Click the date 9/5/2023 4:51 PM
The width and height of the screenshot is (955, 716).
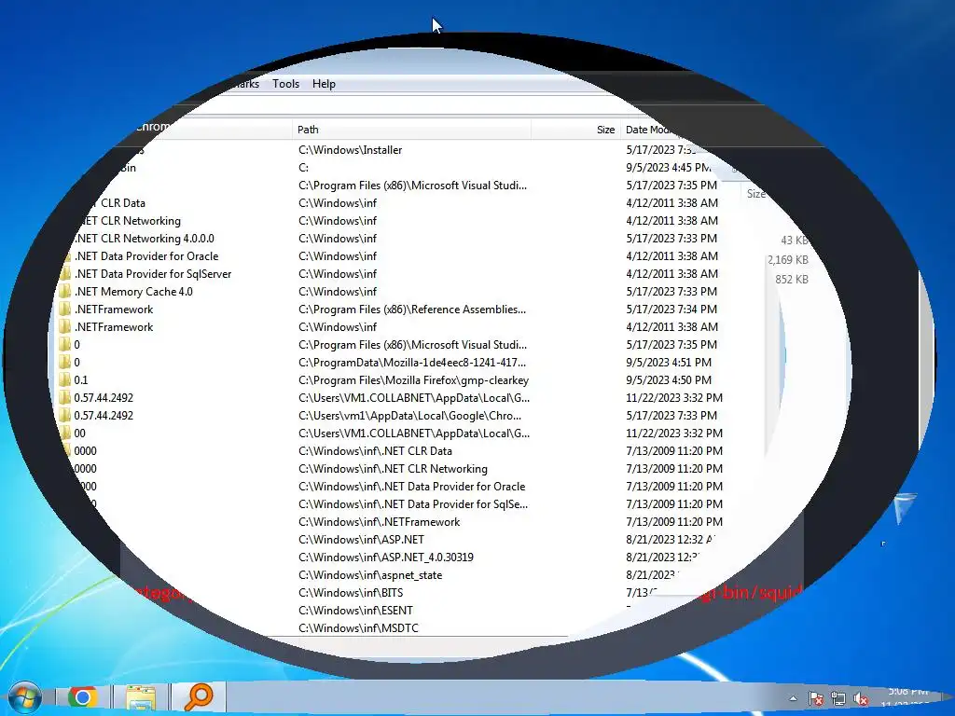point(669,363)
